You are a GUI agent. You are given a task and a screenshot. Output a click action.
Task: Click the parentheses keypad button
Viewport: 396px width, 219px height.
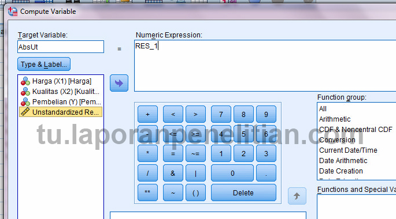[195, 192]
